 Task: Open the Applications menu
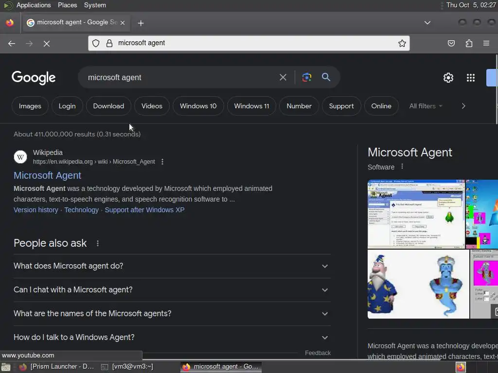34,5
